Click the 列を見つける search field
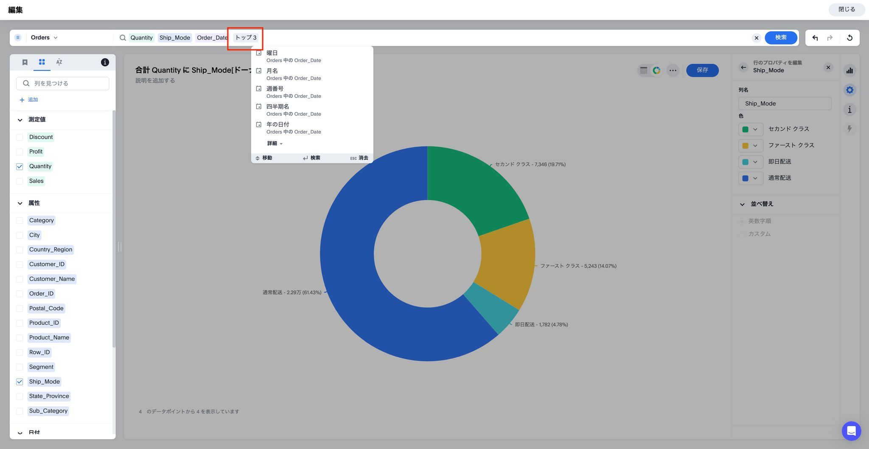The image size is (869, 449). point(62,84)
